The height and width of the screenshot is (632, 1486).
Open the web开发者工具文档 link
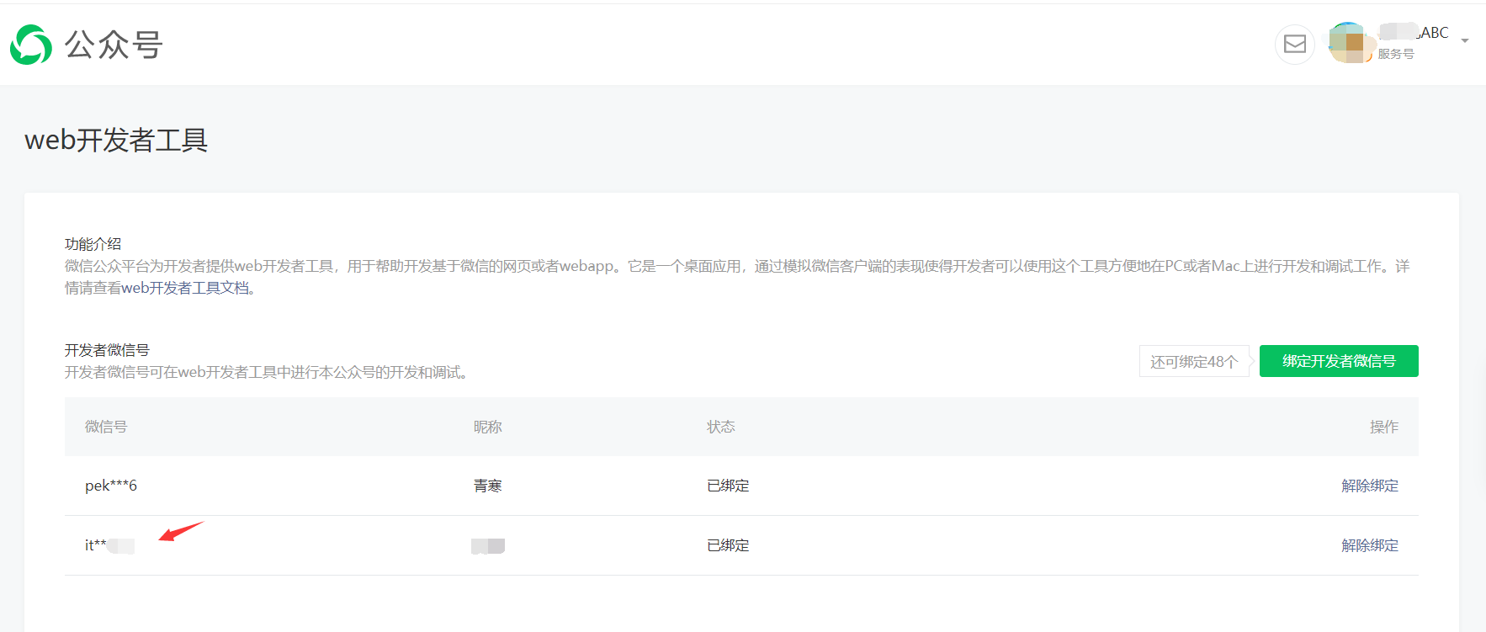(x=185, y=288)
